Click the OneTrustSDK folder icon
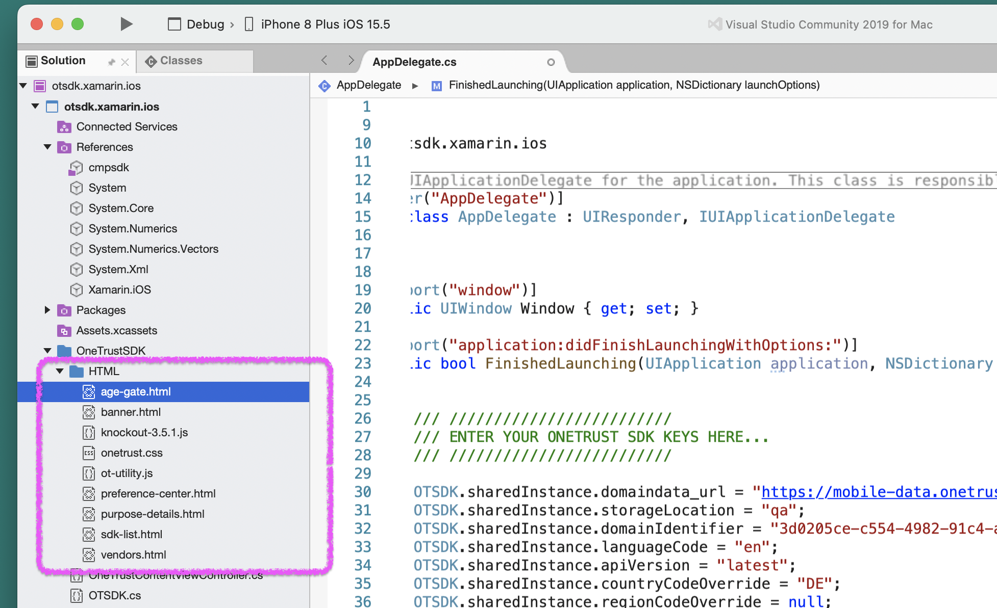The width and height of the screenshot is (997, 608). [x=64, y=351]
